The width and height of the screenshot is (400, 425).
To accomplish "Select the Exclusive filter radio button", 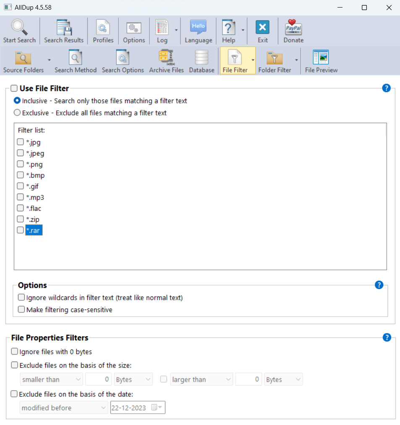I will [x=17, y=113].
